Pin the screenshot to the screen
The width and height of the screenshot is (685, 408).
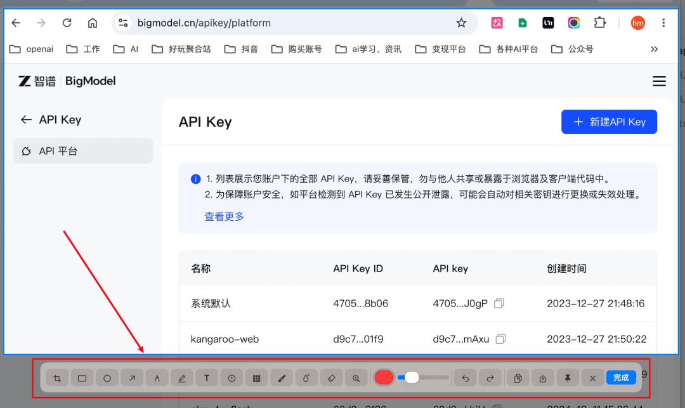568,378
